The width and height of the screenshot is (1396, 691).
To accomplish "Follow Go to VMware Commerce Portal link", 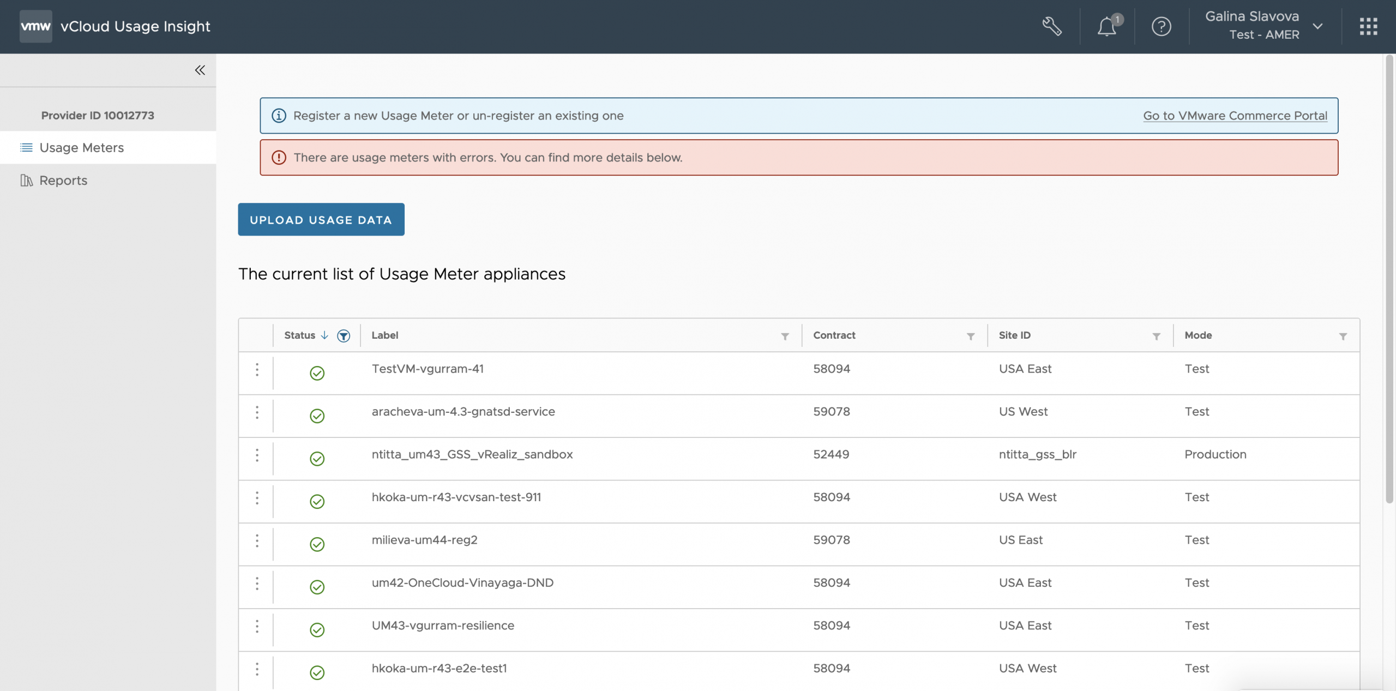I will pyautogui.click(x=1235, y=116).
